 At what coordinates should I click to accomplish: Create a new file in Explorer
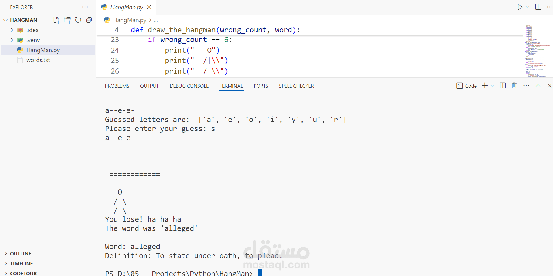click(x=56, y=20)
